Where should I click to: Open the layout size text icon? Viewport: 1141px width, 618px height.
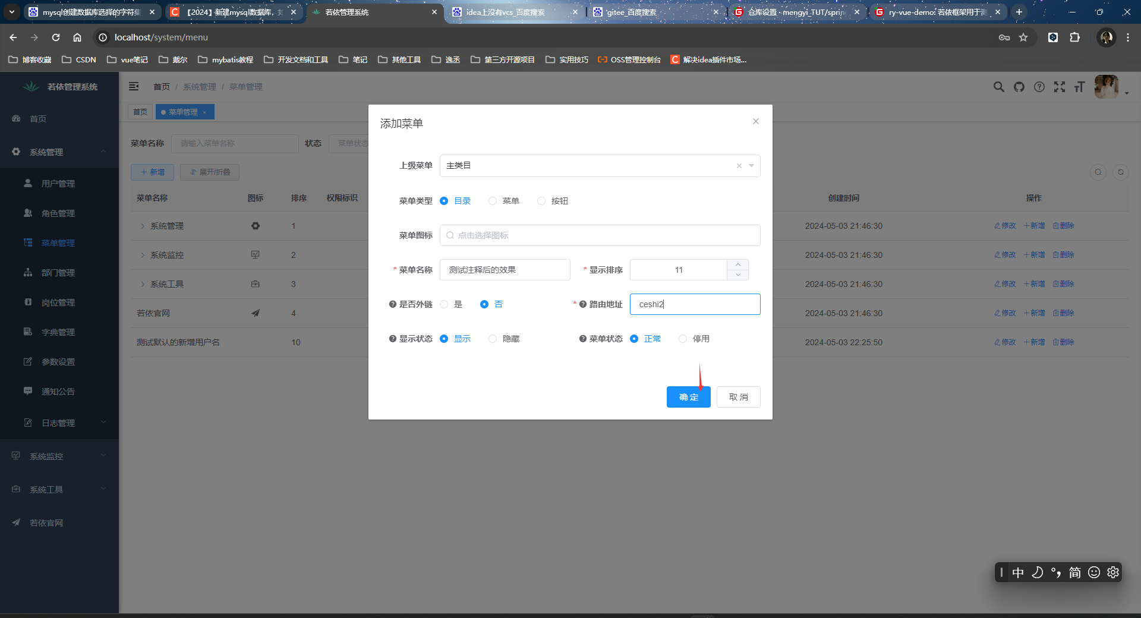click(x=1080, y=87)
